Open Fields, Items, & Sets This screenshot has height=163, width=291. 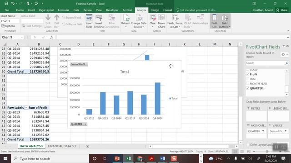click(x=175, y=21)
